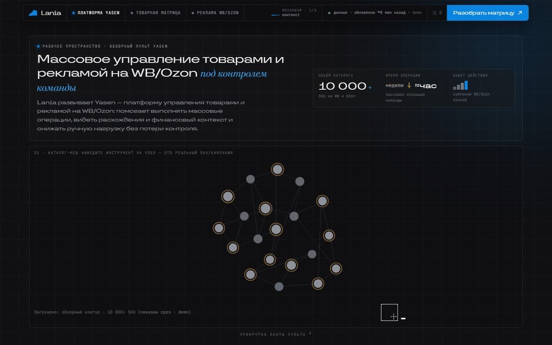
Task: Click the Объем каталога label
Action: (336, 75)
